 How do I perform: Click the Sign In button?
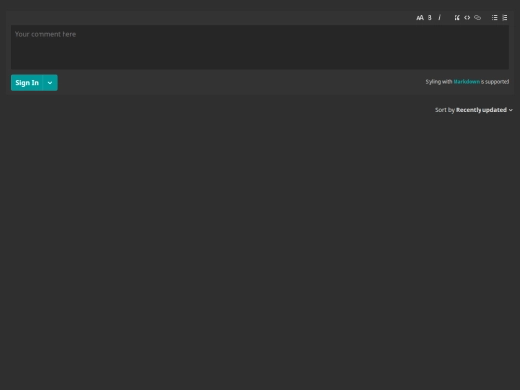click(x=27, y=83)
